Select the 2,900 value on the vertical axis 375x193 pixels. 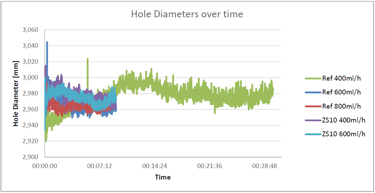click(30, 157)
